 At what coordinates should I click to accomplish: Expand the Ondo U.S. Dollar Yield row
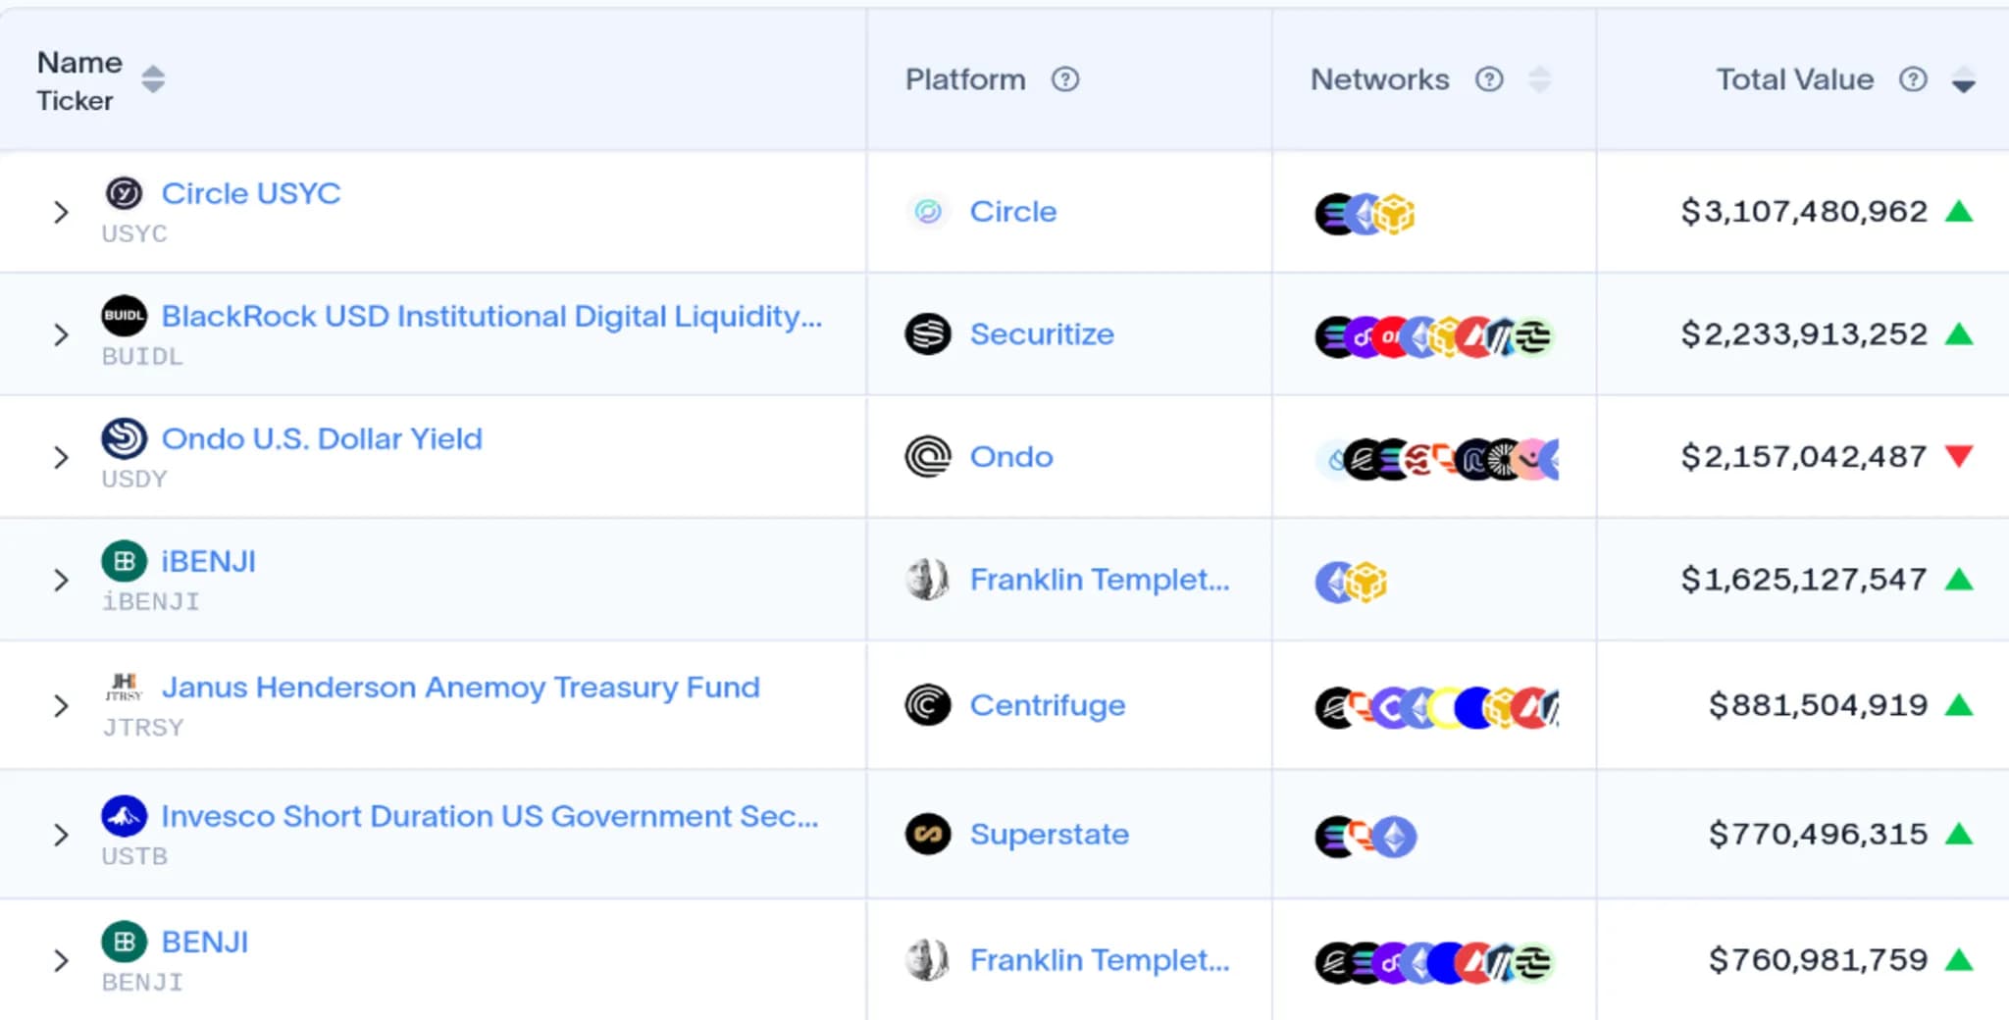(61, 457)
